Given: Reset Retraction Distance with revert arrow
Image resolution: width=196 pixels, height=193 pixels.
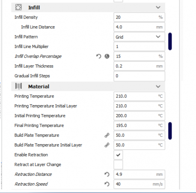Looking at the screenshot, I should [x=107, y=174].
